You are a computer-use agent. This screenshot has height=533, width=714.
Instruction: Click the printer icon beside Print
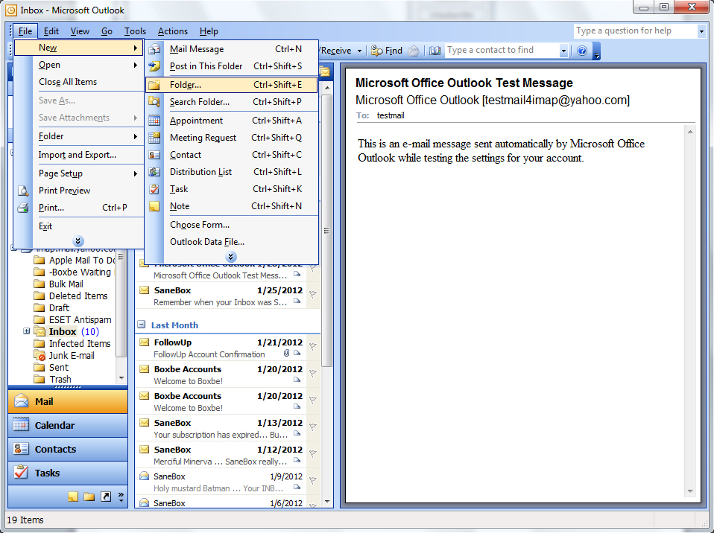(x=23, y=208)
